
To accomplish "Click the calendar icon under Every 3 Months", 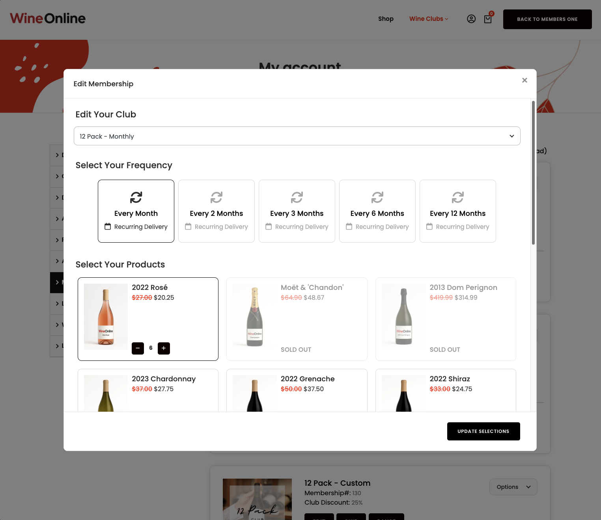I will [x=269, y=227].
